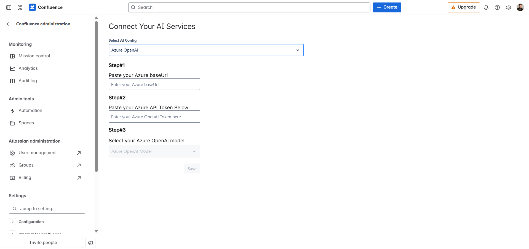Open the notifications bell
Image resolution: width=529 pixels, height=249 pixels.
(x=486, y=7)
